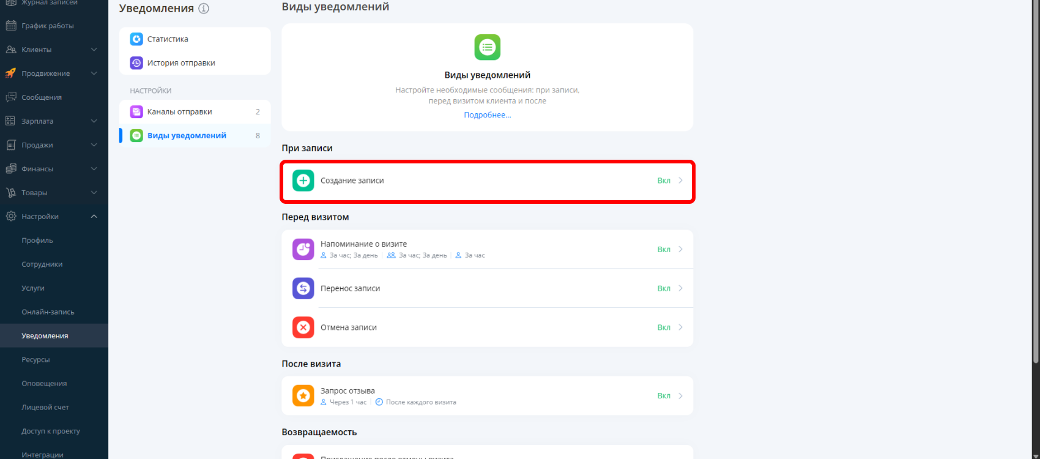Select Онлайн-запись in the sidebar
The width and height of the screenshot is (1040, 459).
coord(48,312)
